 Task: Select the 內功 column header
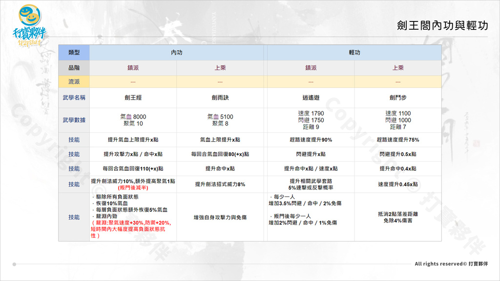coord(177,53)
